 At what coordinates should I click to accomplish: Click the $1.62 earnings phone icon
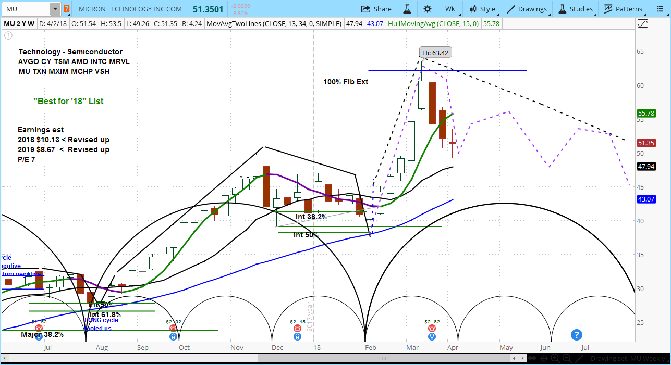click(39, 328)
